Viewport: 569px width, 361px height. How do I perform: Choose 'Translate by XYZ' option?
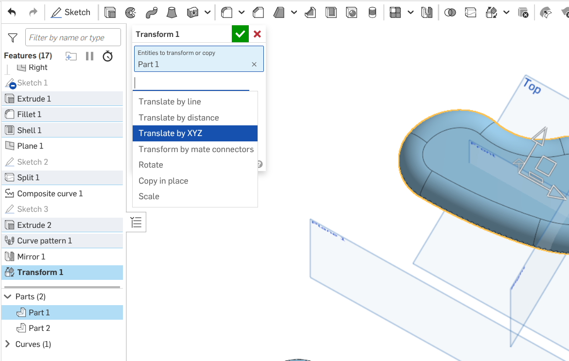[x=195, y=133]
